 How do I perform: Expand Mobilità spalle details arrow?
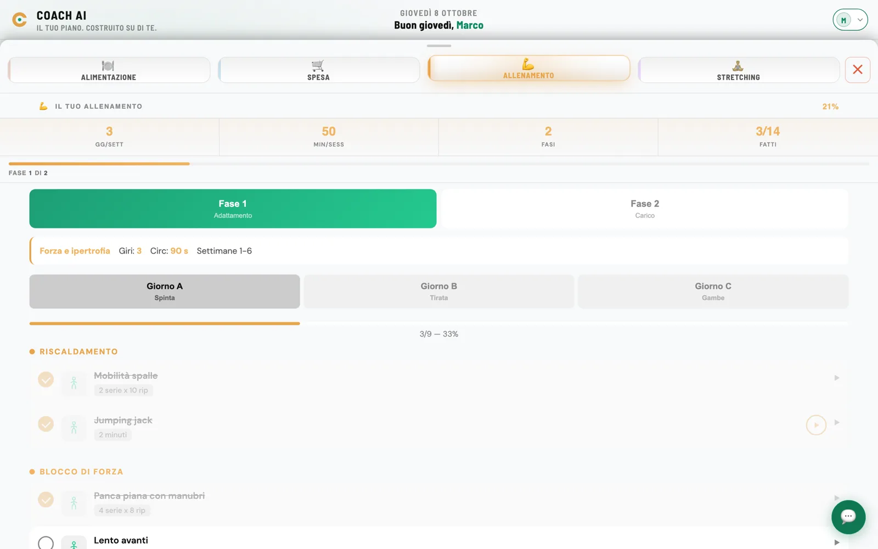coord(837,378)
